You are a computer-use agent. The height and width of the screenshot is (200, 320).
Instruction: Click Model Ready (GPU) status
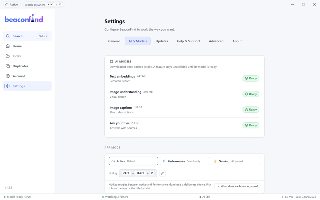[x=17, y=197]
